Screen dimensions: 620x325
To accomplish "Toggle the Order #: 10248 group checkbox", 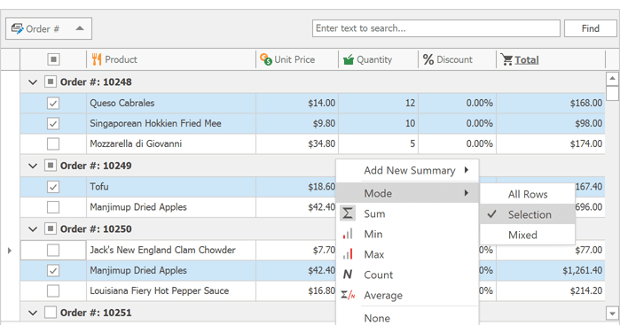I will pyautogui.click(x=51, y=81).
